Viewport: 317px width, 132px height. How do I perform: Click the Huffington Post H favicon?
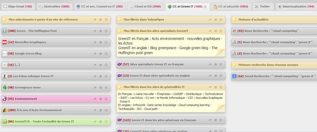[5, 31]
